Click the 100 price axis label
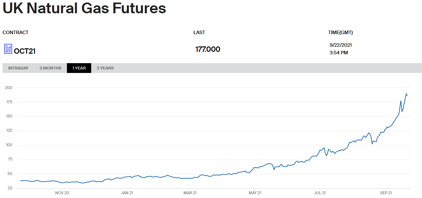This screenshot has width=422, height=198. click(9, 145)
